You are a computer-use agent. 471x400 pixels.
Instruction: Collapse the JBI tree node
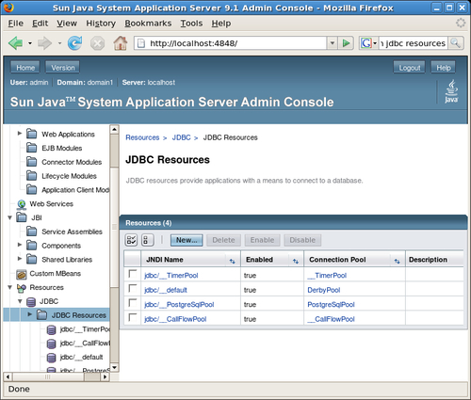pyautogui.click(x=9, y=217)
